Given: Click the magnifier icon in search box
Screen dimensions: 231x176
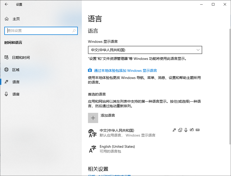Looking at the screenshot, I should point(74,31).
